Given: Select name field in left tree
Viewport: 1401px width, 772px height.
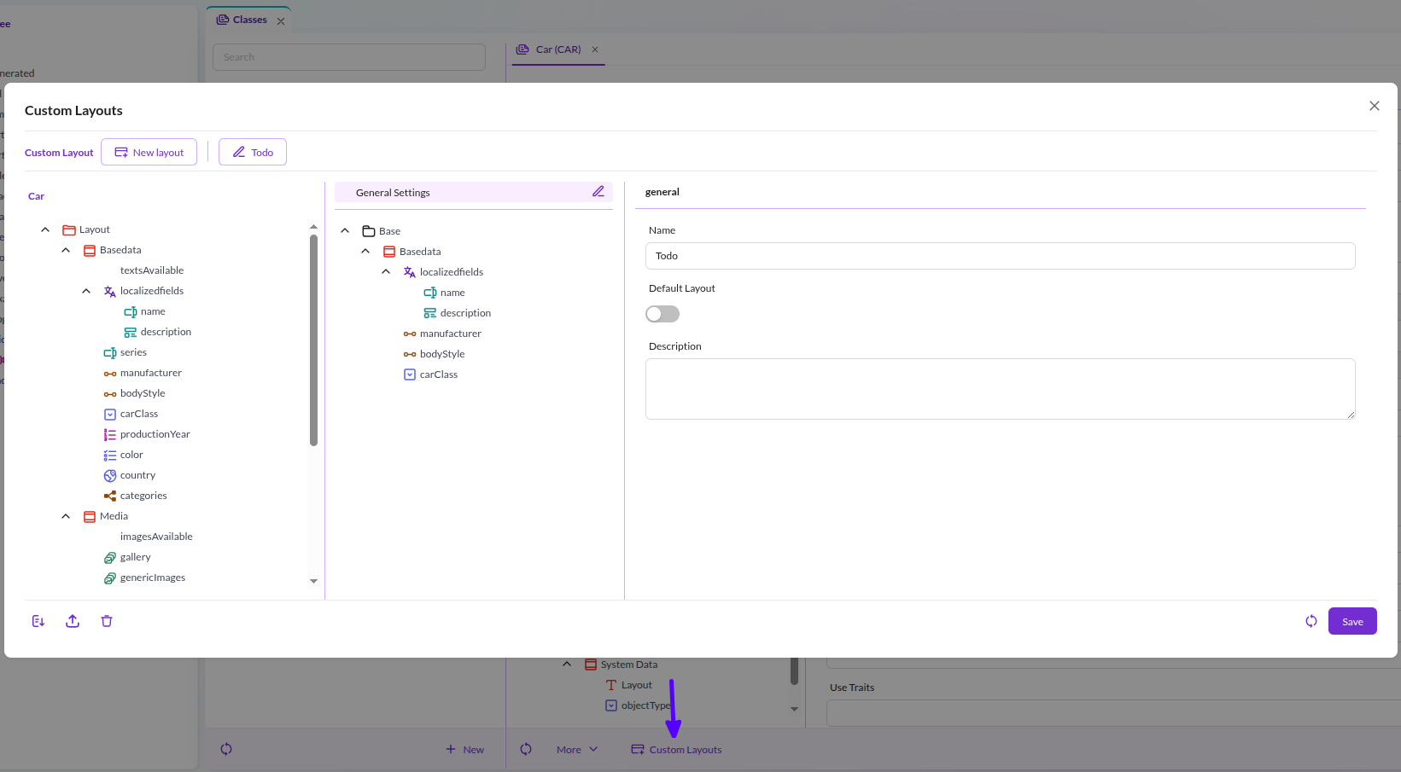Looking at the screenshot, I should [x=153, y=311].
